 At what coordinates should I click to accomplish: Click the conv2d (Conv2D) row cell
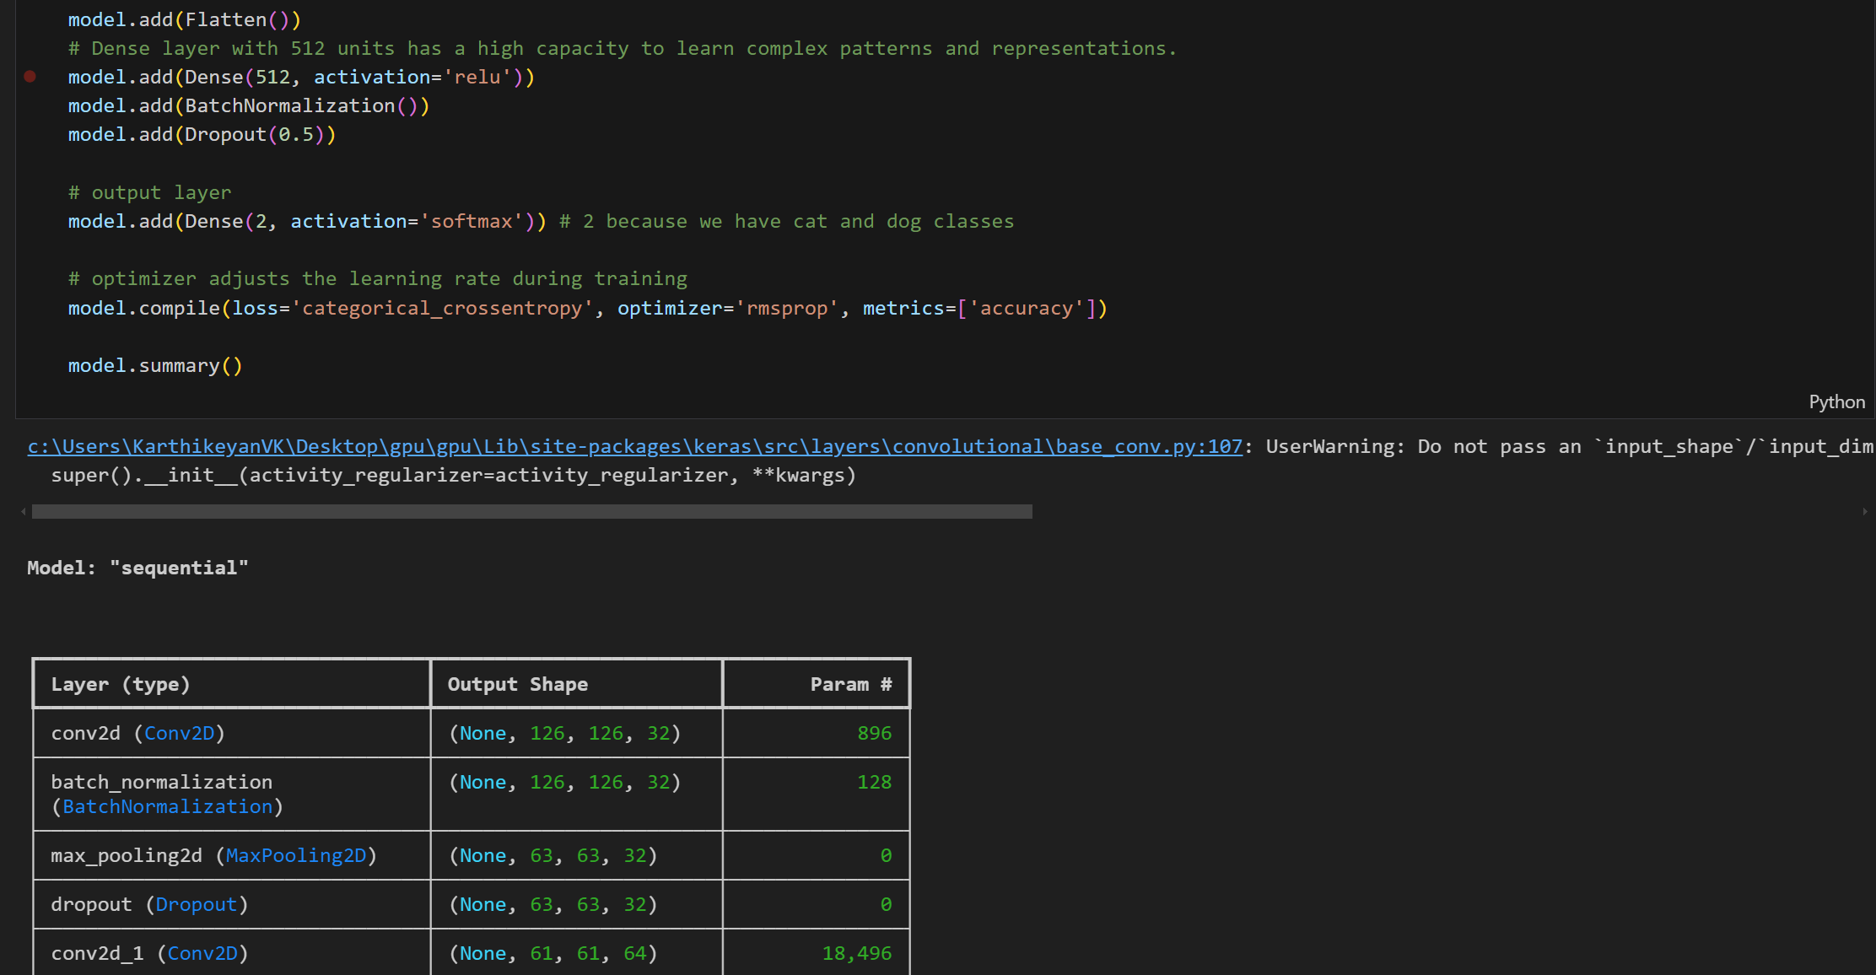[137, 733]
